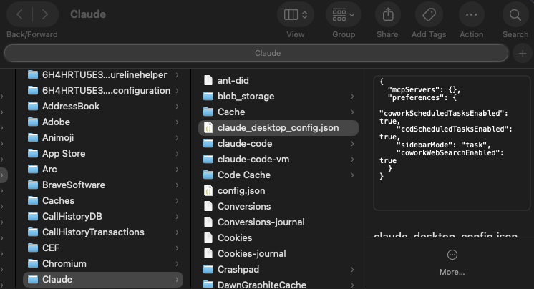The width and height of the screenshot is (534, 289).
Task: Expand the Adobe folder chevron
Action: click(177, 122)
